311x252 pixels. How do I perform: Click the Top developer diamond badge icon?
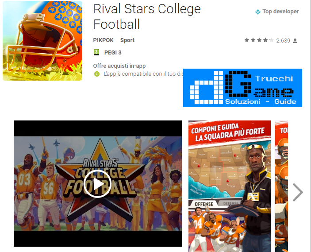click(x=257, y=12)
